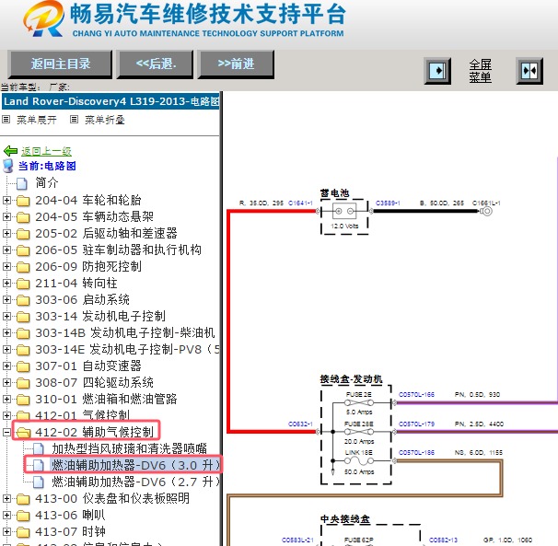Open 燃油辅助加热器-DV6 (3.0 升) page
Screen dimensions: 558x546
click(135, 465)
